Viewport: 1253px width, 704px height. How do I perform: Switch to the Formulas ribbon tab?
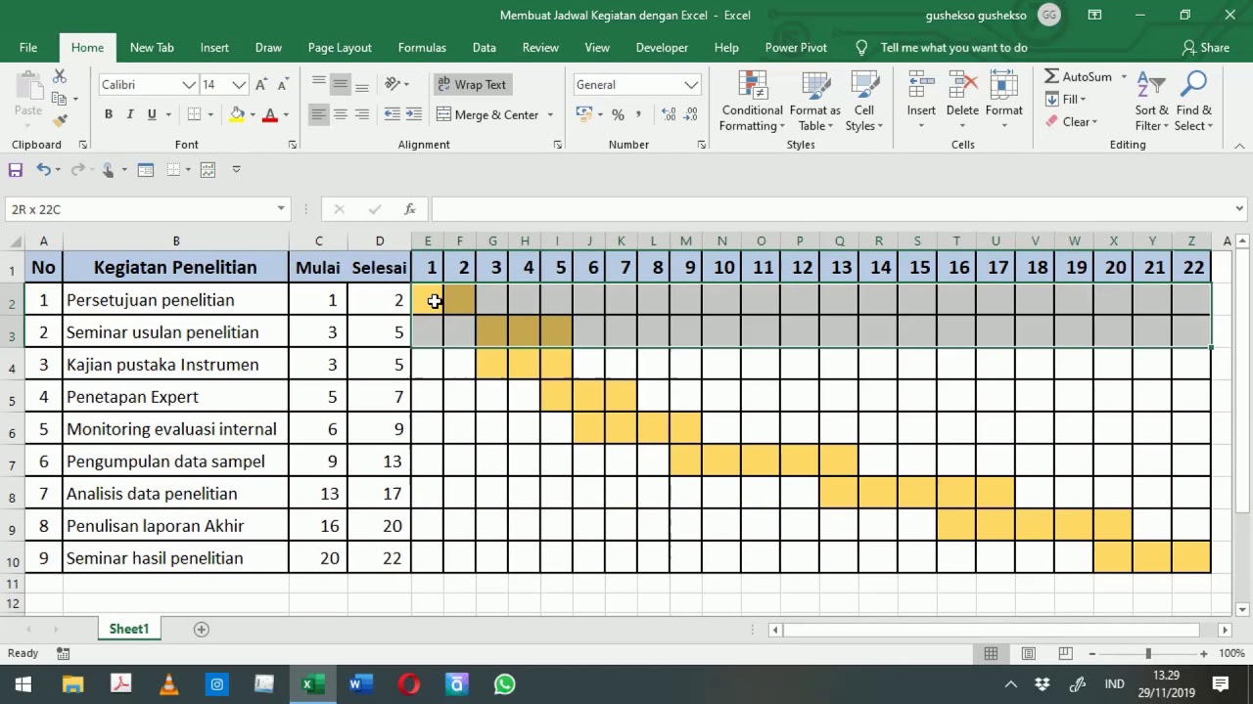[422, 47]
